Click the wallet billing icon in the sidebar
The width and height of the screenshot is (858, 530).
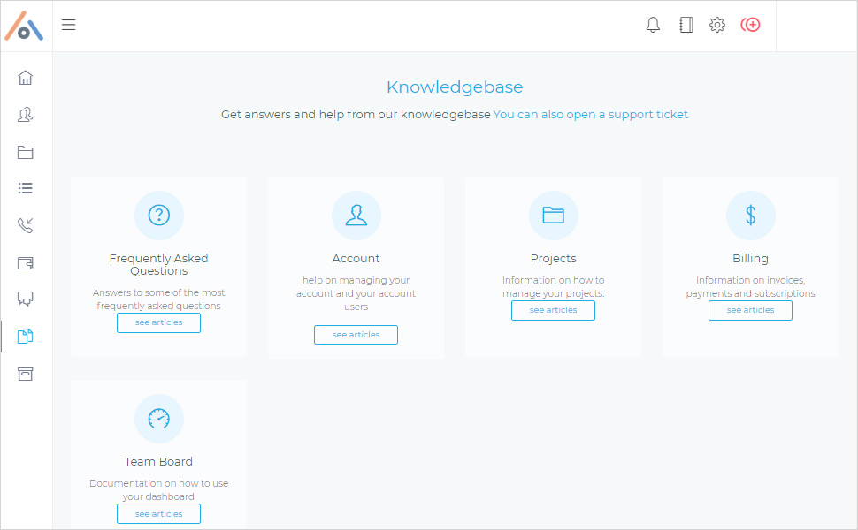pyautogui.click(x=26, y=262)
